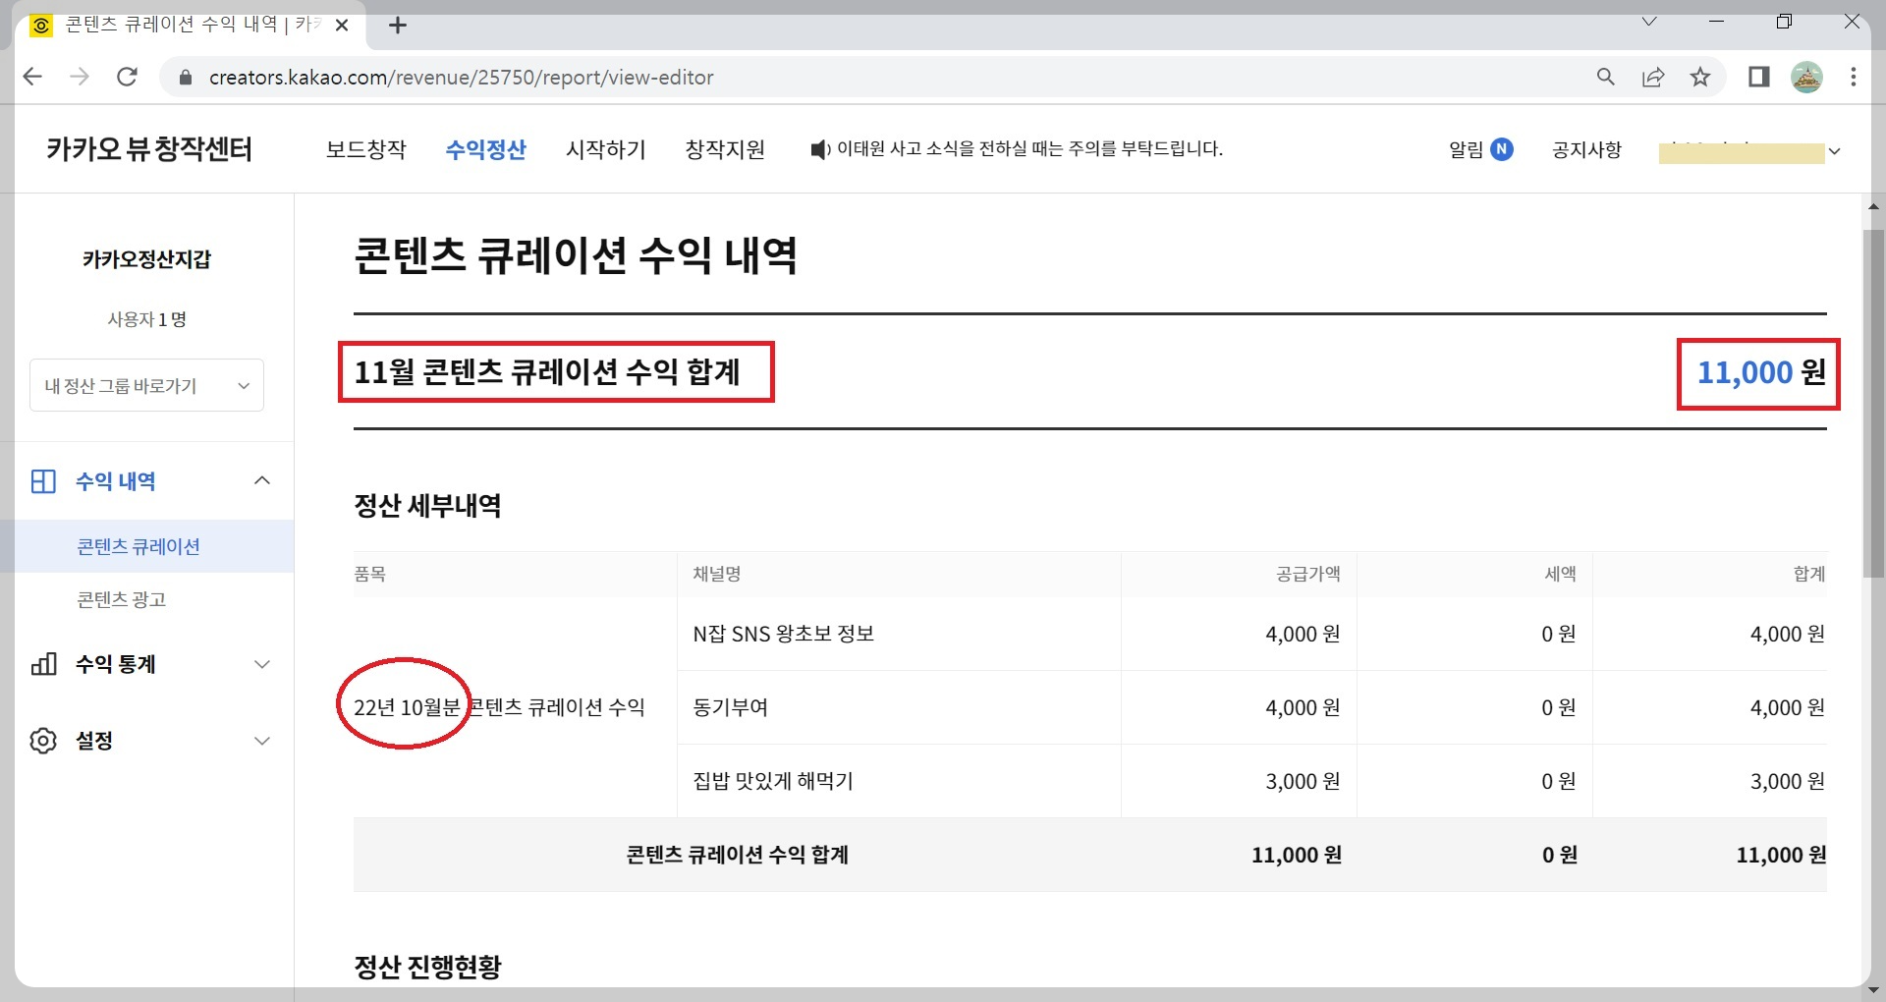This screenshot has width=1886, height=1002.
Task: Click 3,000 원 supply price cell
Action: [x=1303, y=781]
